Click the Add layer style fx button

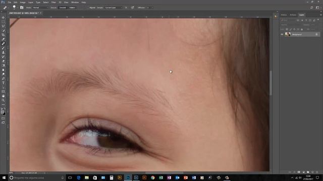point(294,172)
